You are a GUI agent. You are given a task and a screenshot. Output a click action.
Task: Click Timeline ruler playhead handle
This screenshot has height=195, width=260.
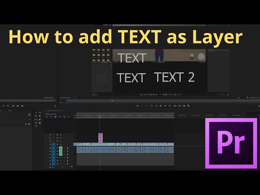tap(100, 117)
